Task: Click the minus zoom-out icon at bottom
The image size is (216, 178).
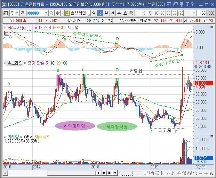Action: (200, 173)
